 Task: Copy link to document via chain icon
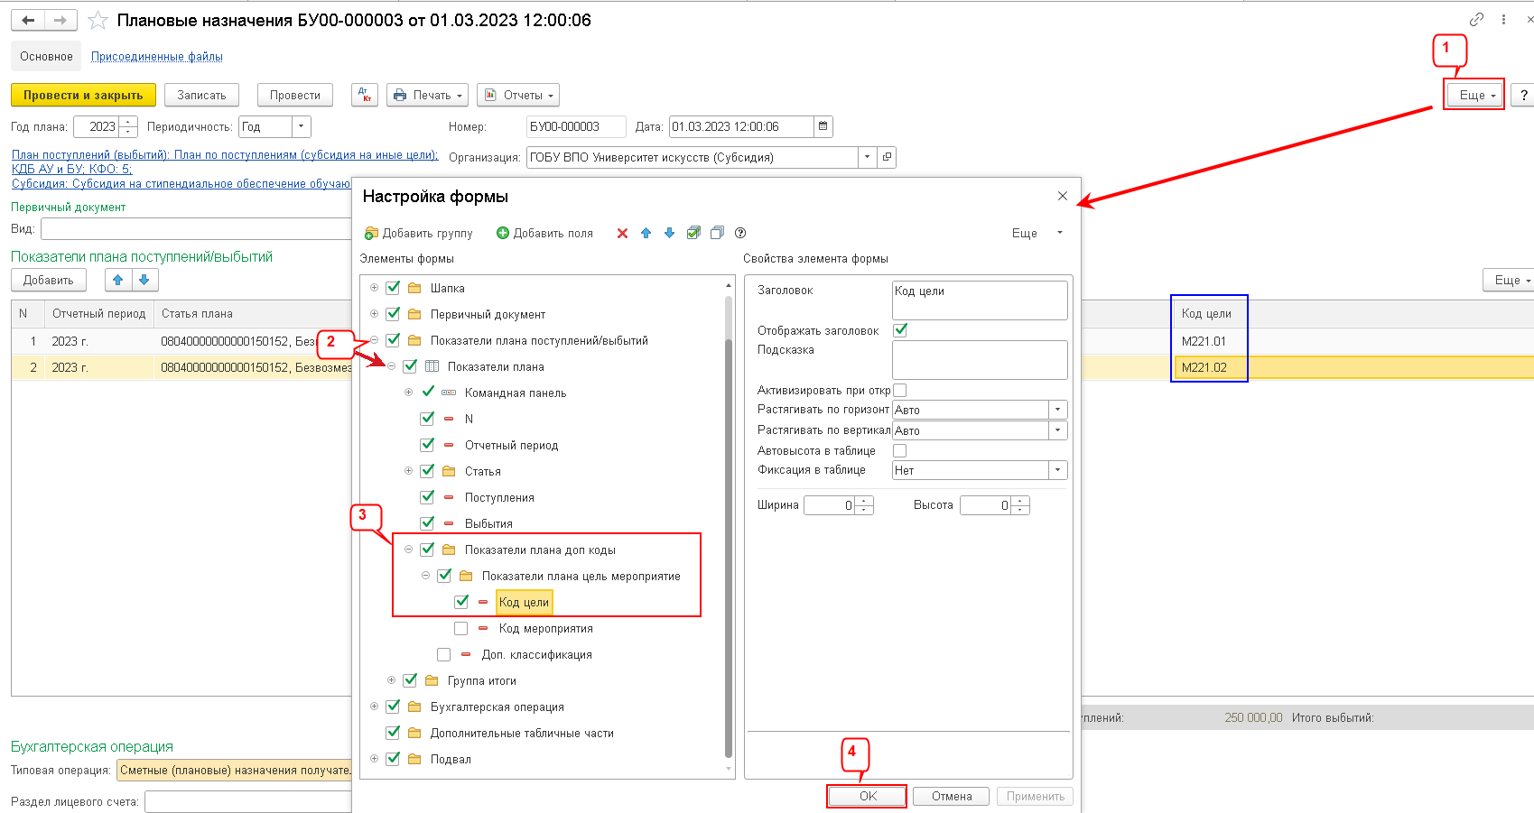pos(1476,19)
